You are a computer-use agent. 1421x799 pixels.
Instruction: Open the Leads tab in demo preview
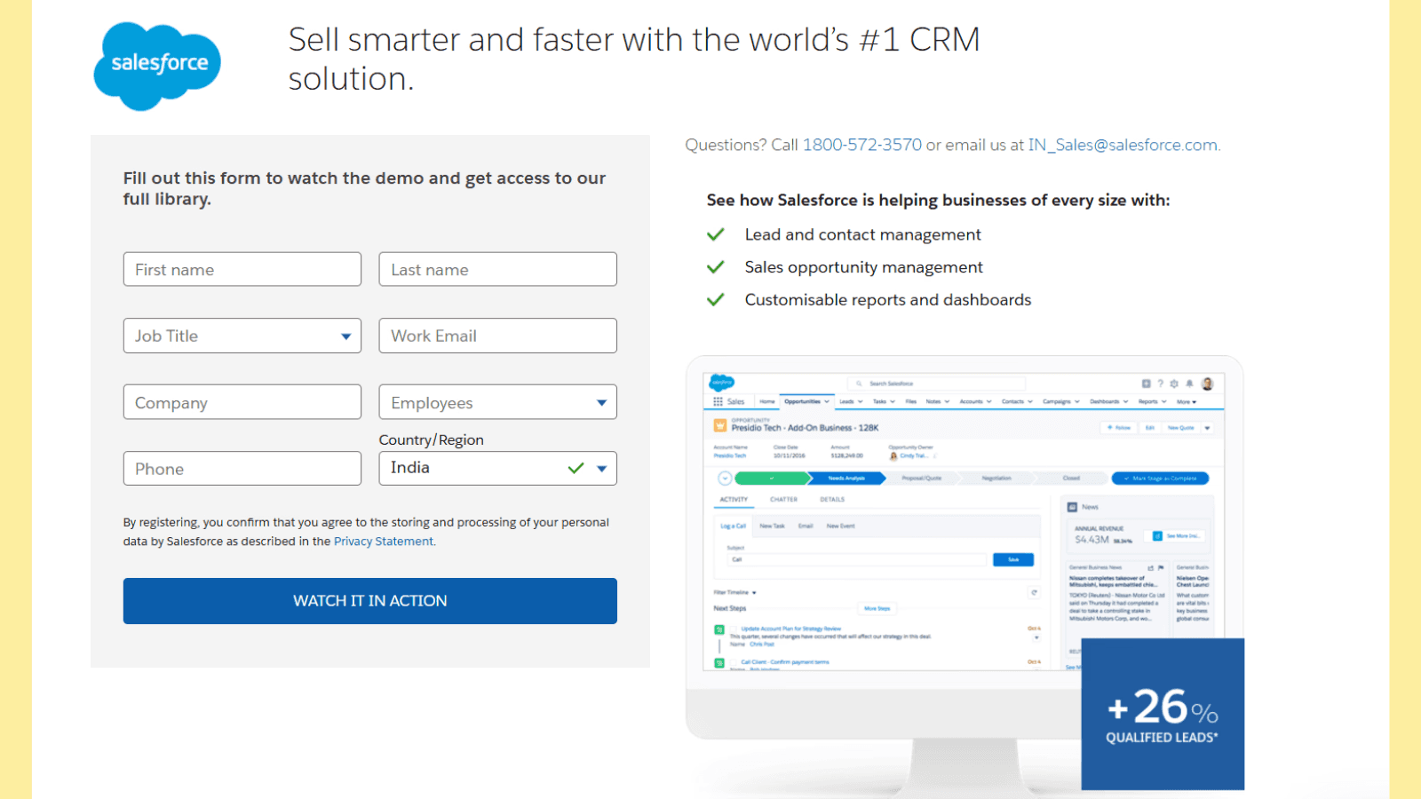point(851,401)
